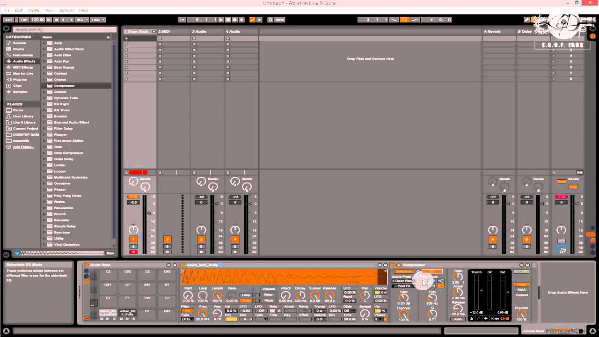
Task: Select Clips category in browser
Action: pos(17,86)
